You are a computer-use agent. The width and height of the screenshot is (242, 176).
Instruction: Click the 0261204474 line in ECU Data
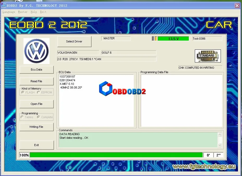(x=67, y=80)
